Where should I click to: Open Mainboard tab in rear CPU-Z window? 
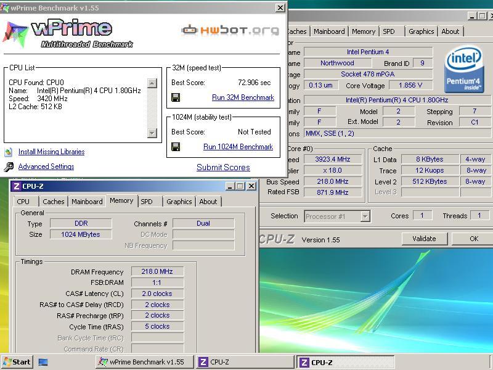tap(329, 31)
